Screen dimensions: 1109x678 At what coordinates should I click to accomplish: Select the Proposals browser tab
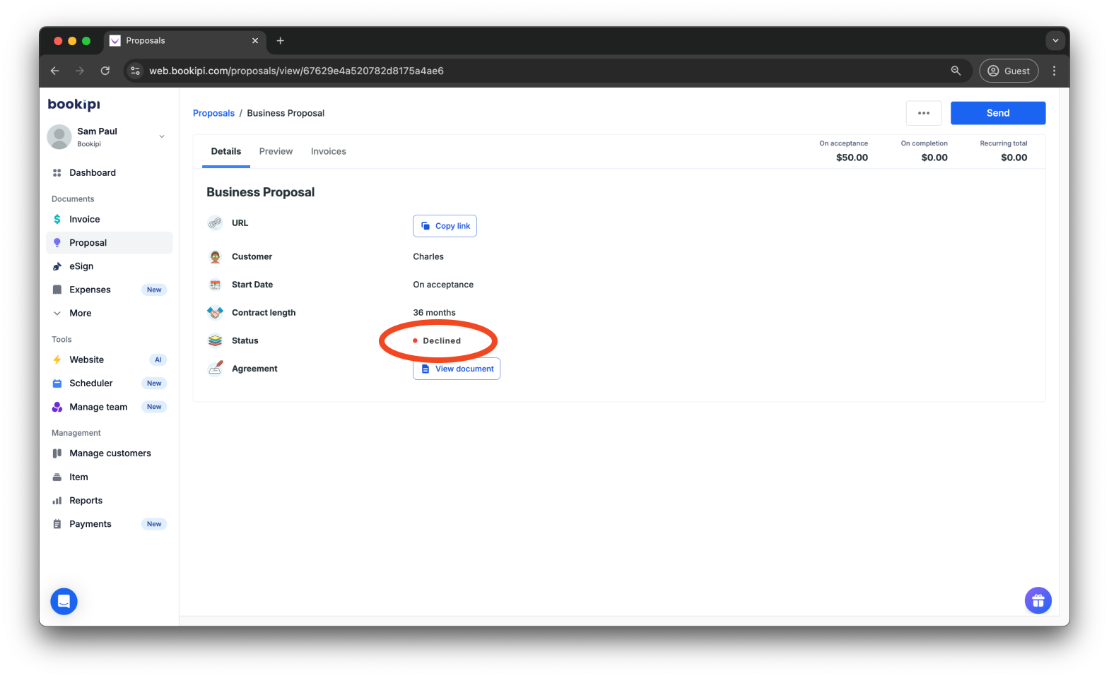185,41
